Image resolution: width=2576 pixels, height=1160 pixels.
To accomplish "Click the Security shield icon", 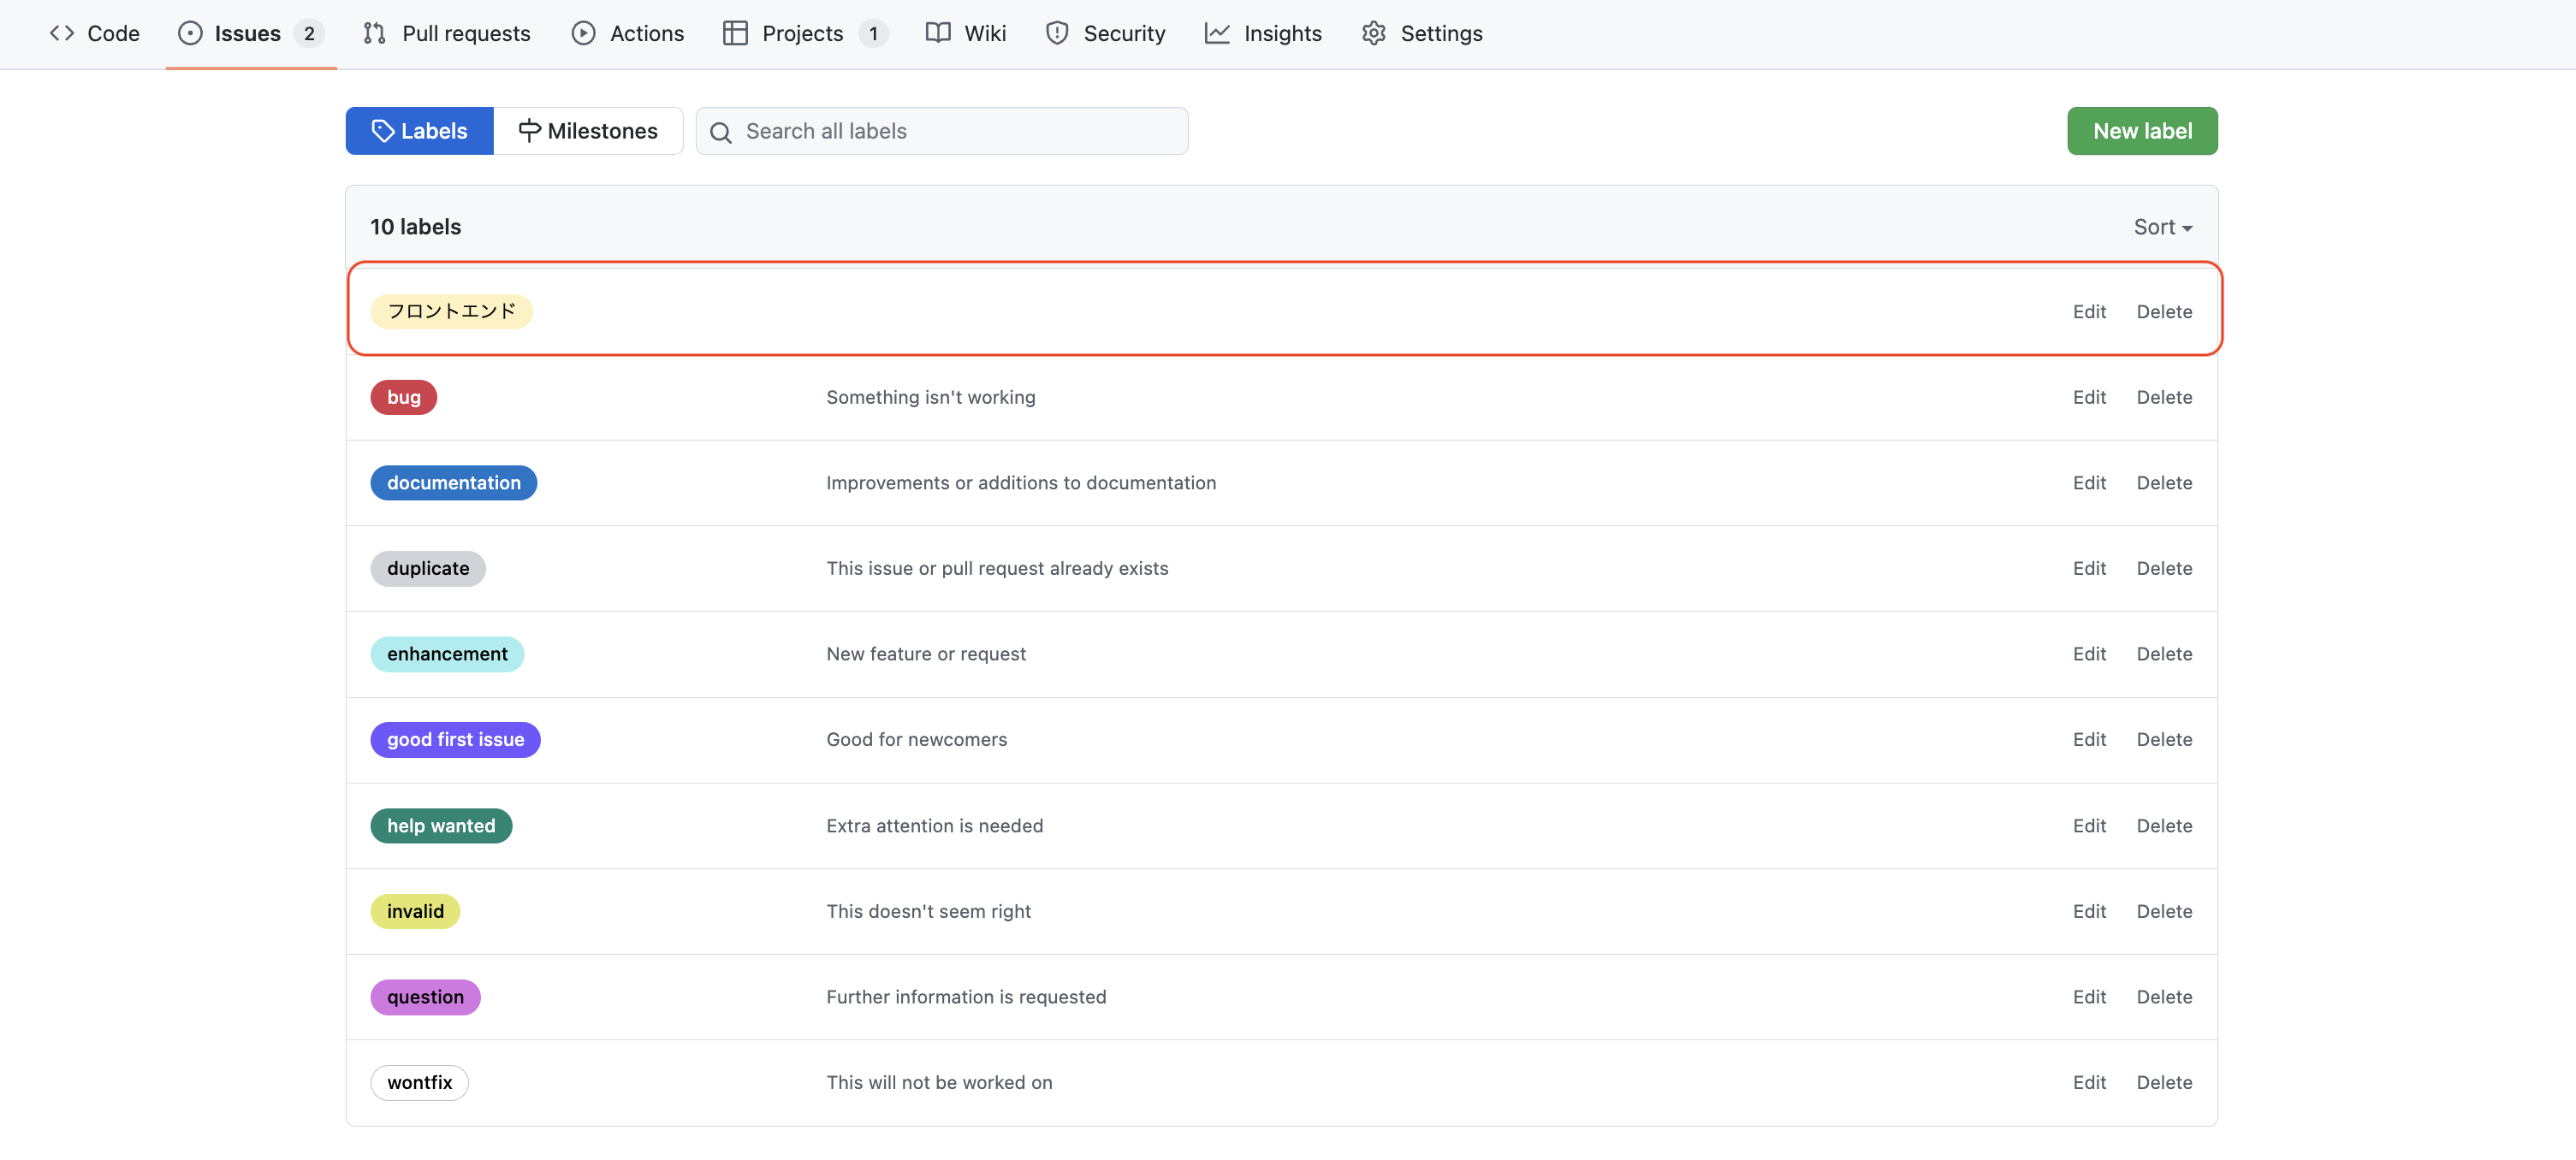I will tap(1057, 33).
